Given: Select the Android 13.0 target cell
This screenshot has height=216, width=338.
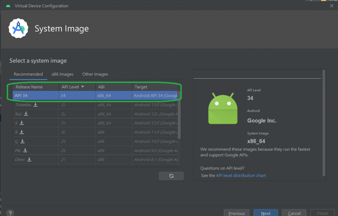Looking at the screenshot, I should click(155, 105).
